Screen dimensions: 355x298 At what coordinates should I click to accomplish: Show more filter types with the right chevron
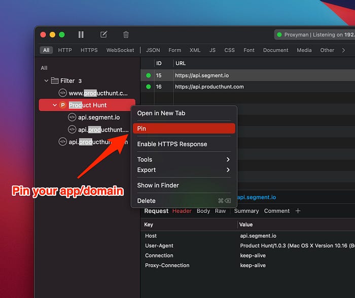tap(343, 50)
